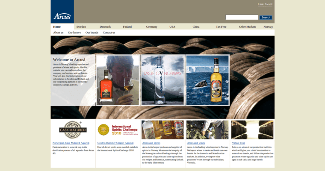Viewport: 325px width, 171px height.
Task: Click the man smelling cognac image
Action: pyautogui.click(x=118, y=80)
